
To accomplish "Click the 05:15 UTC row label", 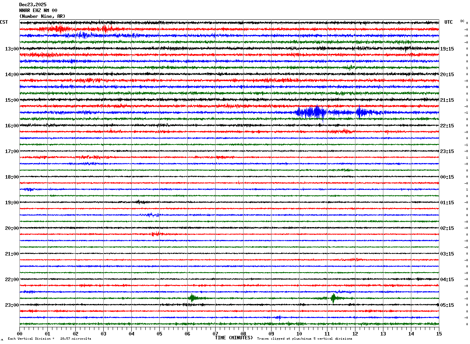I will (x=447, y=305).
